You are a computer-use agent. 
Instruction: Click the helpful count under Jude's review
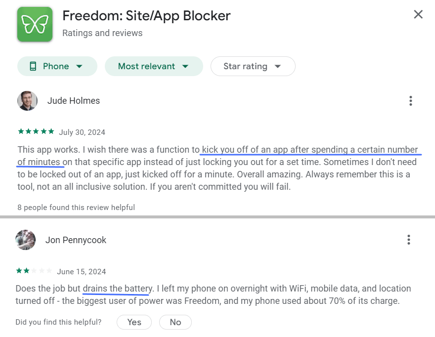click(76, 207)
